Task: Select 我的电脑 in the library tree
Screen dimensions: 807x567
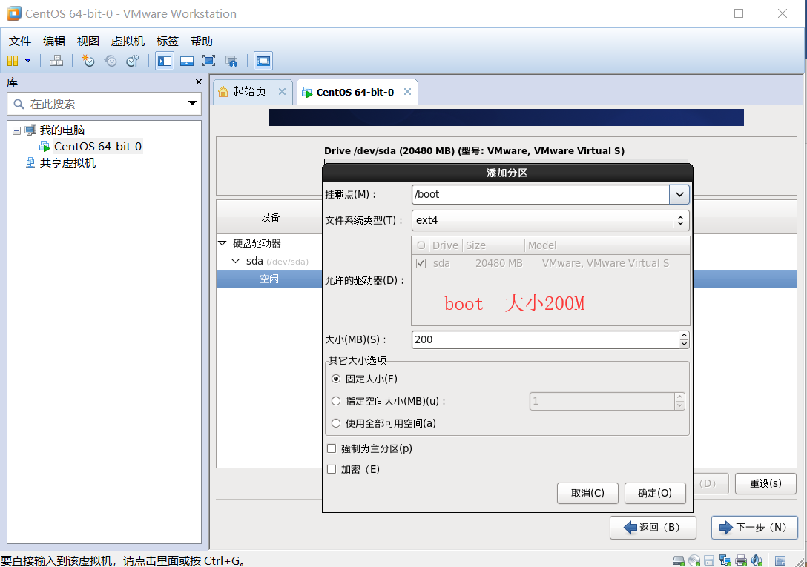Action: (x=62, y=130)
